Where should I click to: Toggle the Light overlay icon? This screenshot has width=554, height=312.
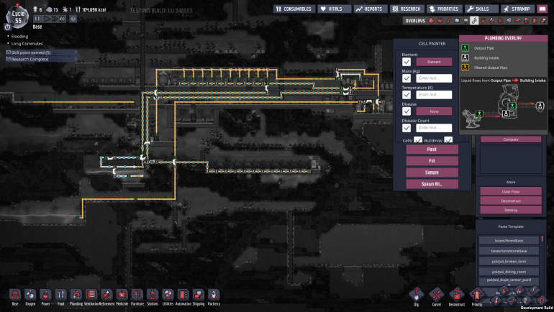[x=466, y=21]
